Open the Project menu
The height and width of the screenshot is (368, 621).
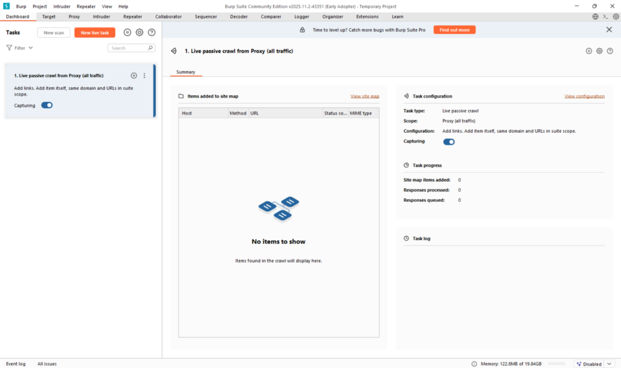pyautogui.click(x=39, y=6)
